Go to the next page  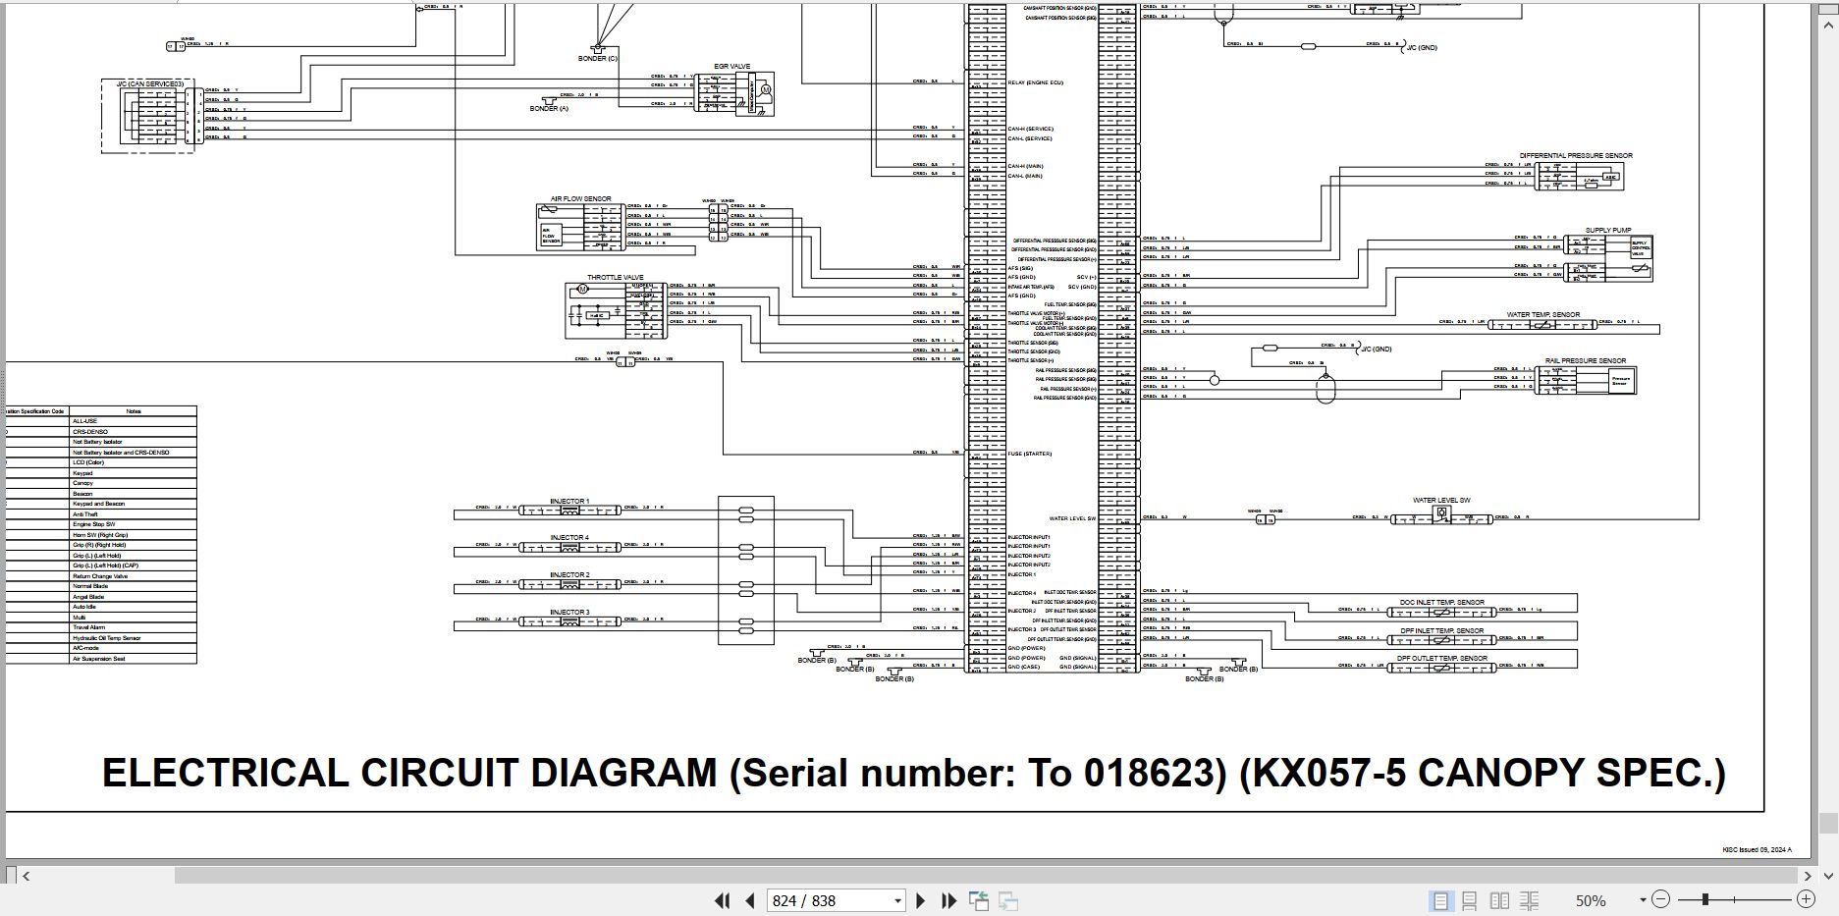point(921,900)
